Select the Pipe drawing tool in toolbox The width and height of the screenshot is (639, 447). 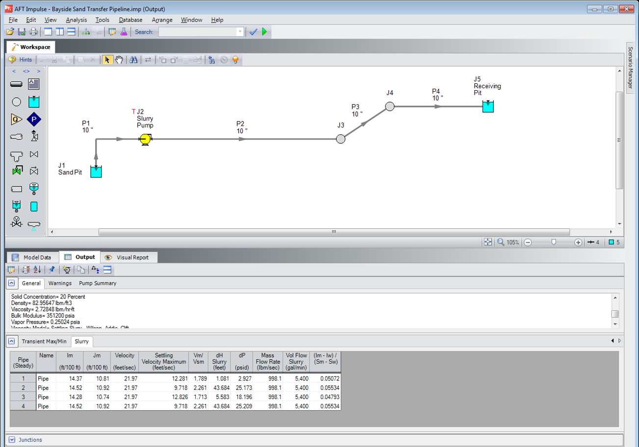click(16, 84)
